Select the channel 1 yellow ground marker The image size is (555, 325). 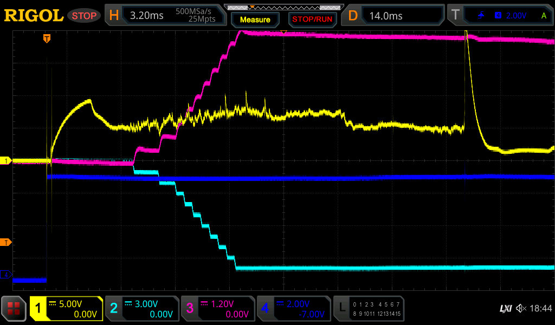tap(7, 161)
